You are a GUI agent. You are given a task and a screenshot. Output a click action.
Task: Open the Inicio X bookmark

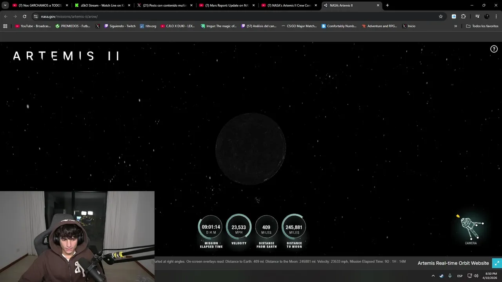tap(409, 26)
